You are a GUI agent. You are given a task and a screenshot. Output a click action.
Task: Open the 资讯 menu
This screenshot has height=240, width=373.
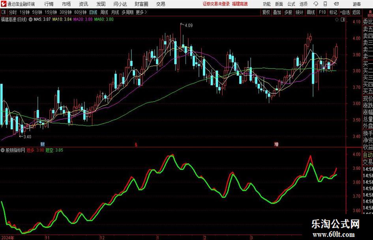(84, 4)
